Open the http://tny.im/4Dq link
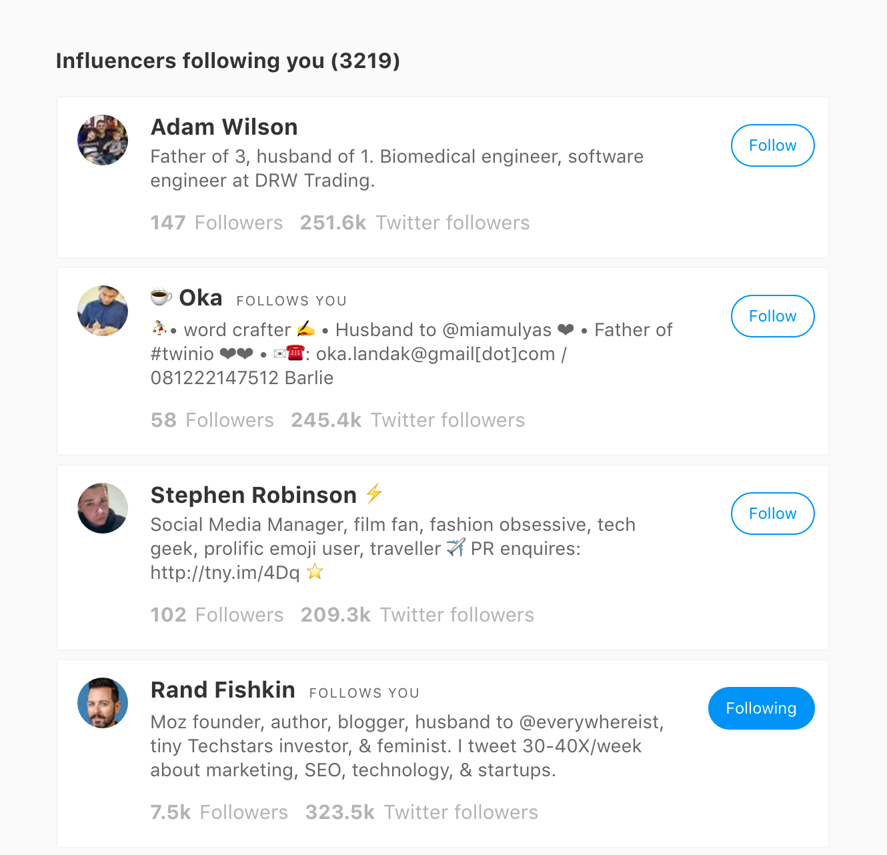Screen dimensions: 887x855 pos(225,572)
